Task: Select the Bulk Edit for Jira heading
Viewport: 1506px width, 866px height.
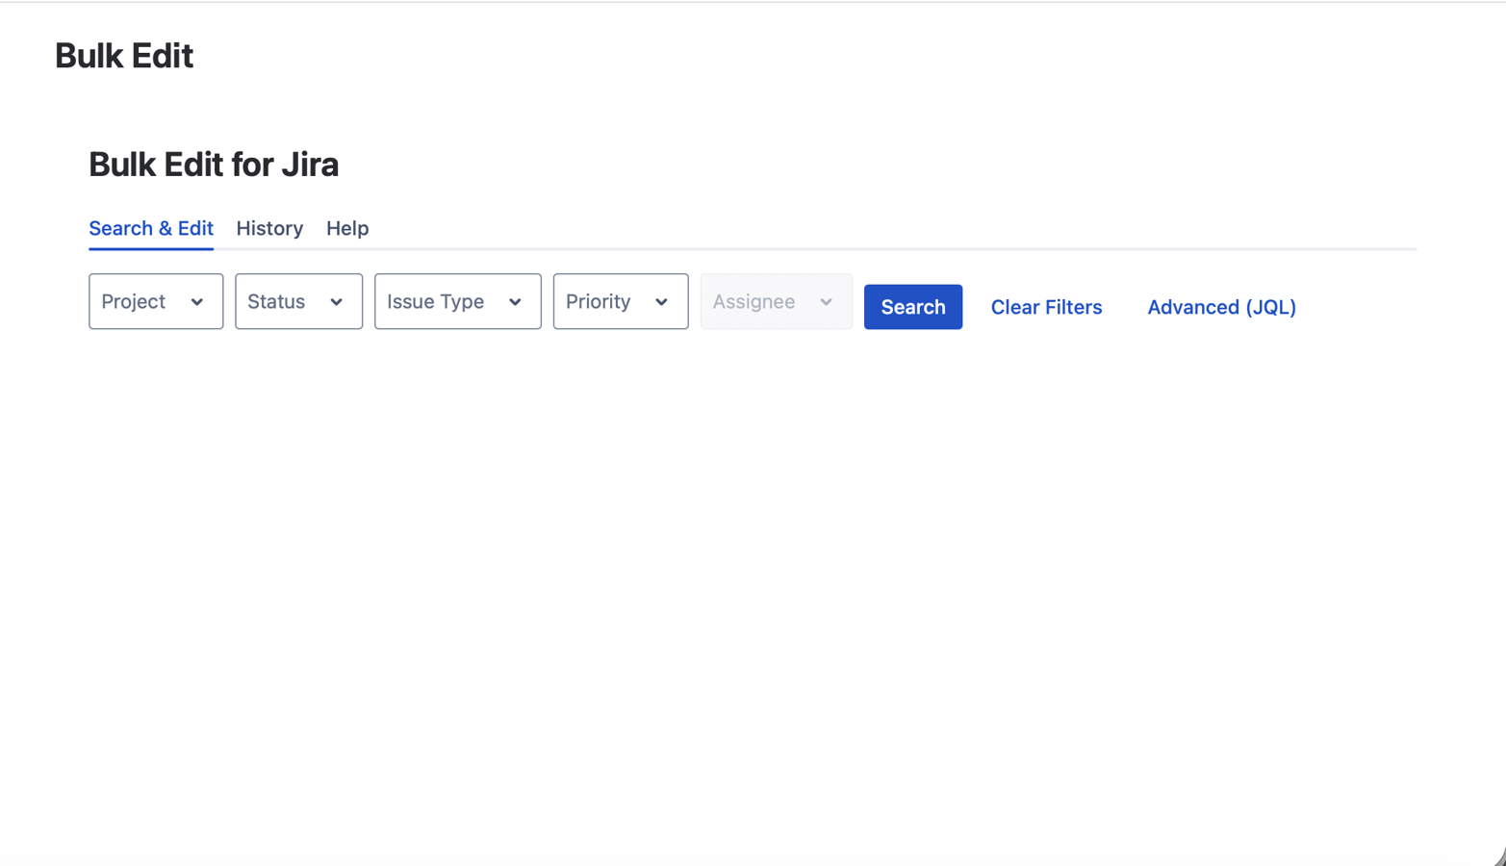Action: 214,165
